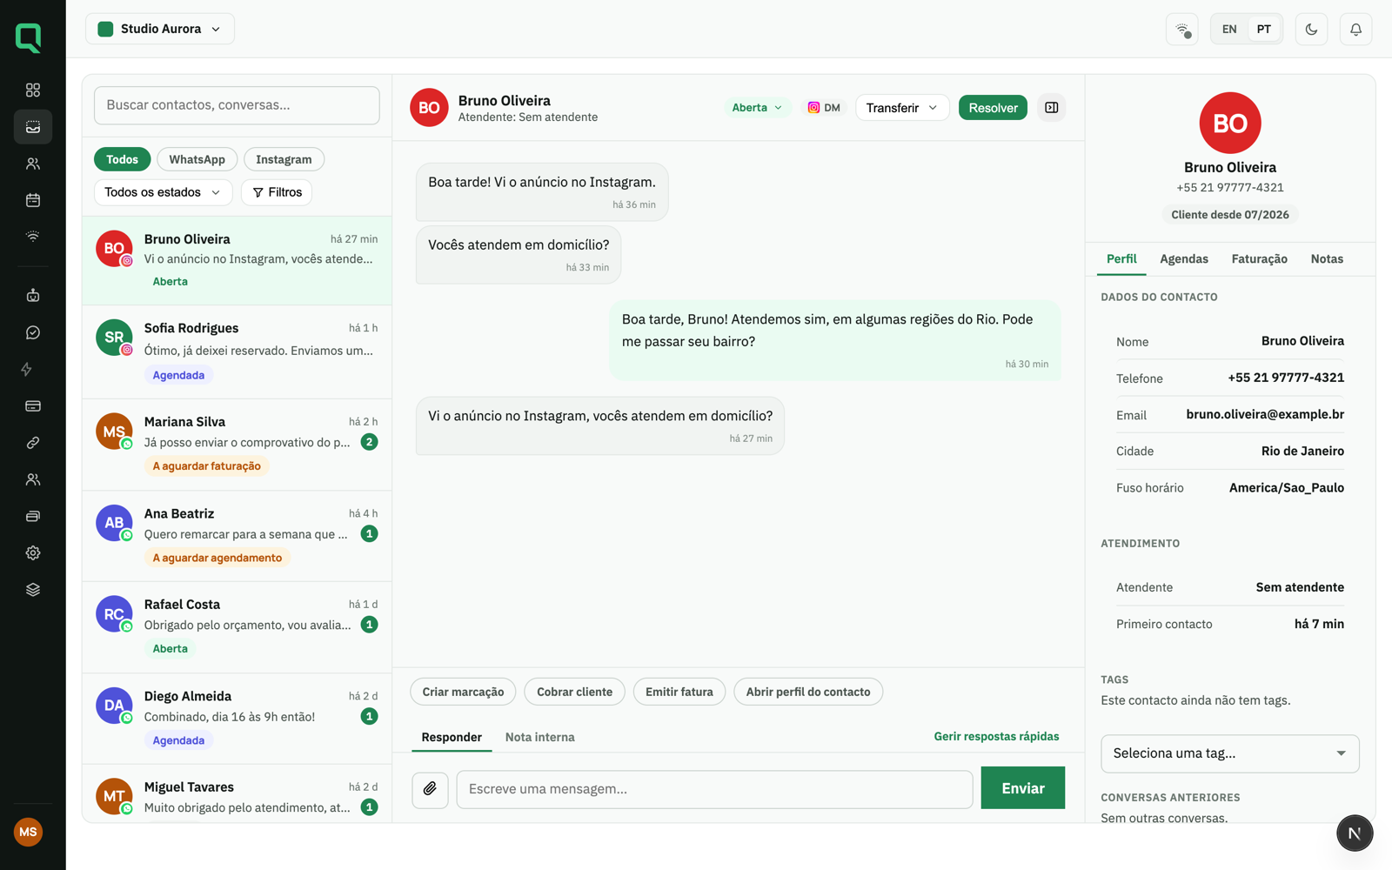Switch to the Notas tab

point(1327,259)
